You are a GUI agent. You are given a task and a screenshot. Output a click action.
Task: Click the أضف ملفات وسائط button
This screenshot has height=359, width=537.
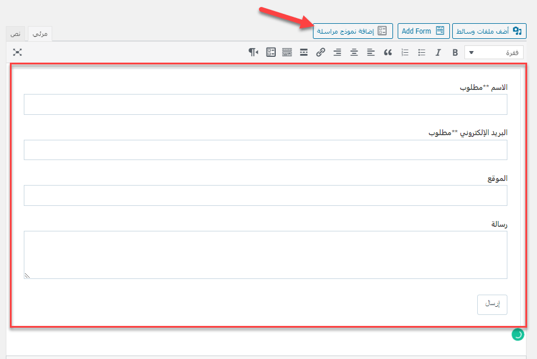489,31
